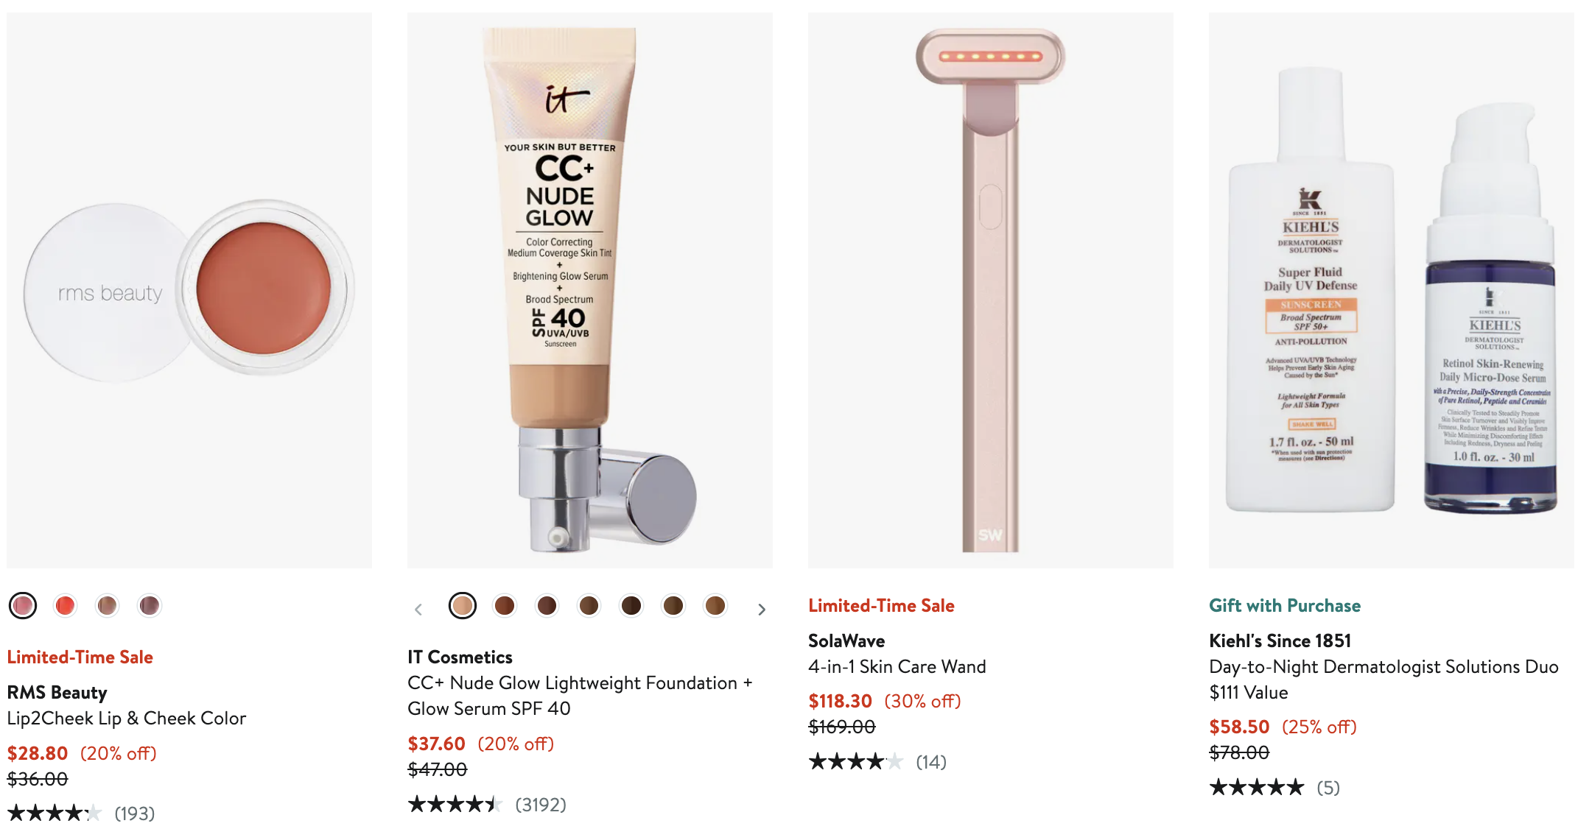Select the light beige foundation shade swatch
1578x829 pixels.
[463, 606]
